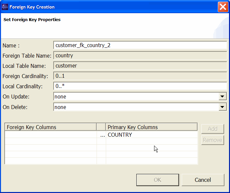Confirm with the OK button

(157, 180)
